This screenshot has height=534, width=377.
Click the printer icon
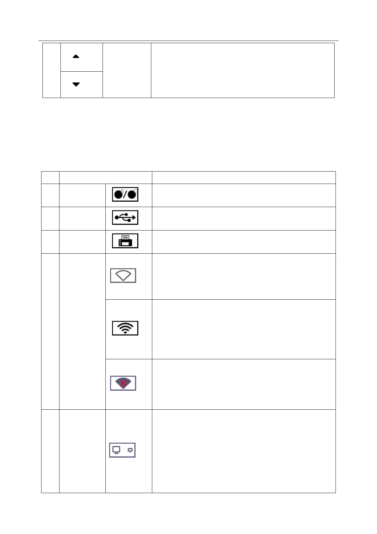125,241
